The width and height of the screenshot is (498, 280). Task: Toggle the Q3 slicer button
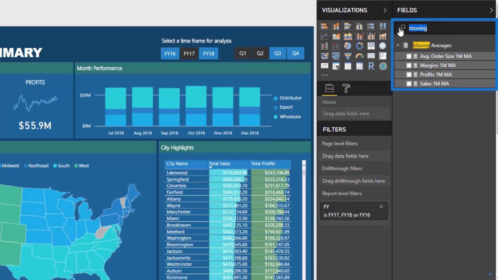[278, 53]
